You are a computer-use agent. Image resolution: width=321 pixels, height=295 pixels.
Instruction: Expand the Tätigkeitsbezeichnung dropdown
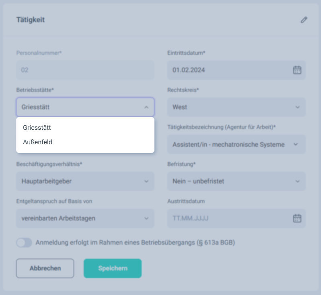236,144
